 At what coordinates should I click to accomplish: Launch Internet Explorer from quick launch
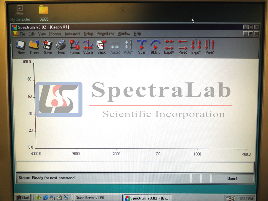[45, 198]
